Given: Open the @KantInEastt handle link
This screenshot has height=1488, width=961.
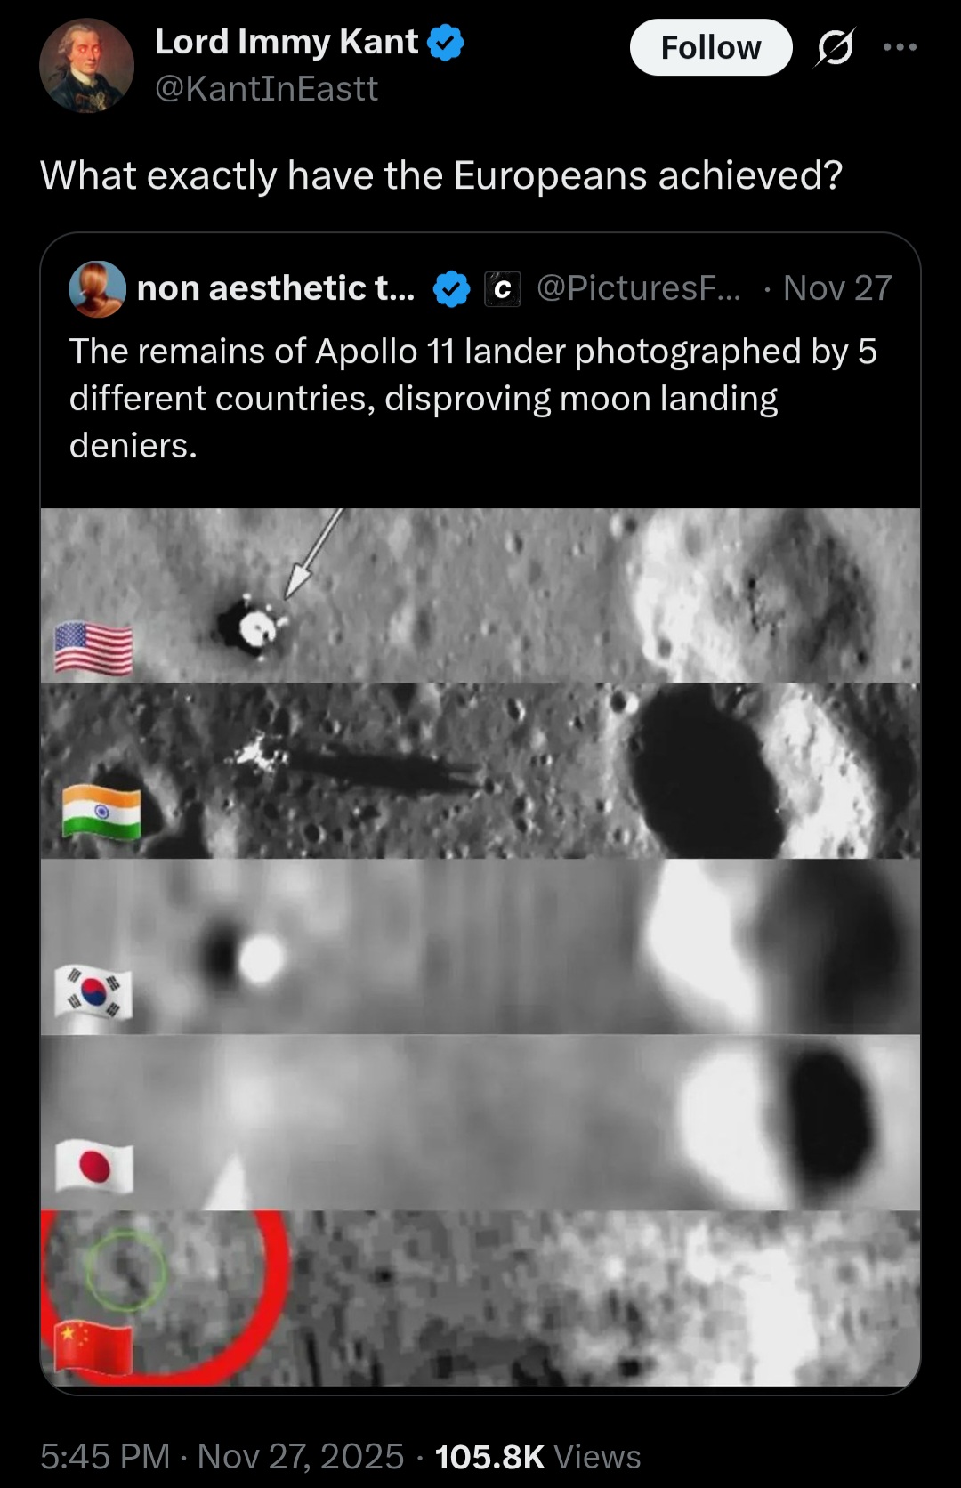Looking at the screenshot, I should tap(267, 89).
